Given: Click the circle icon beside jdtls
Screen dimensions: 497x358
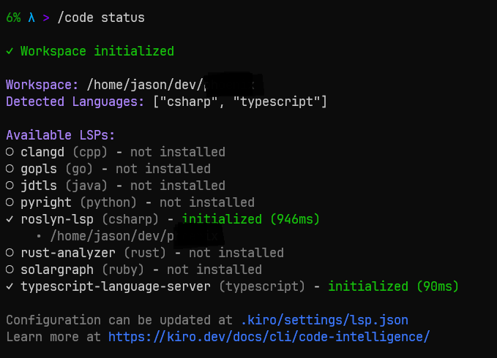Looking at the screenshot, I should coord(10,186).
